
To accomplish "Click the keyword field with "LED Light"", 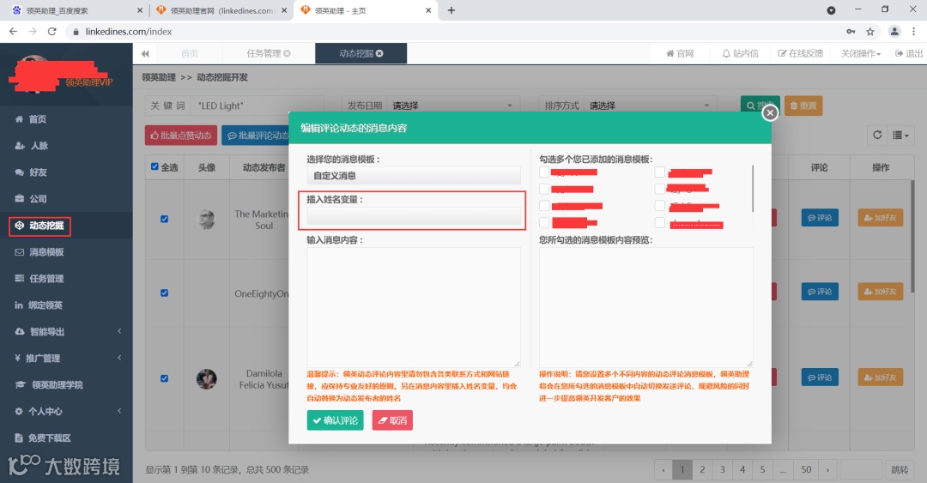I will (x=258, y=106).
